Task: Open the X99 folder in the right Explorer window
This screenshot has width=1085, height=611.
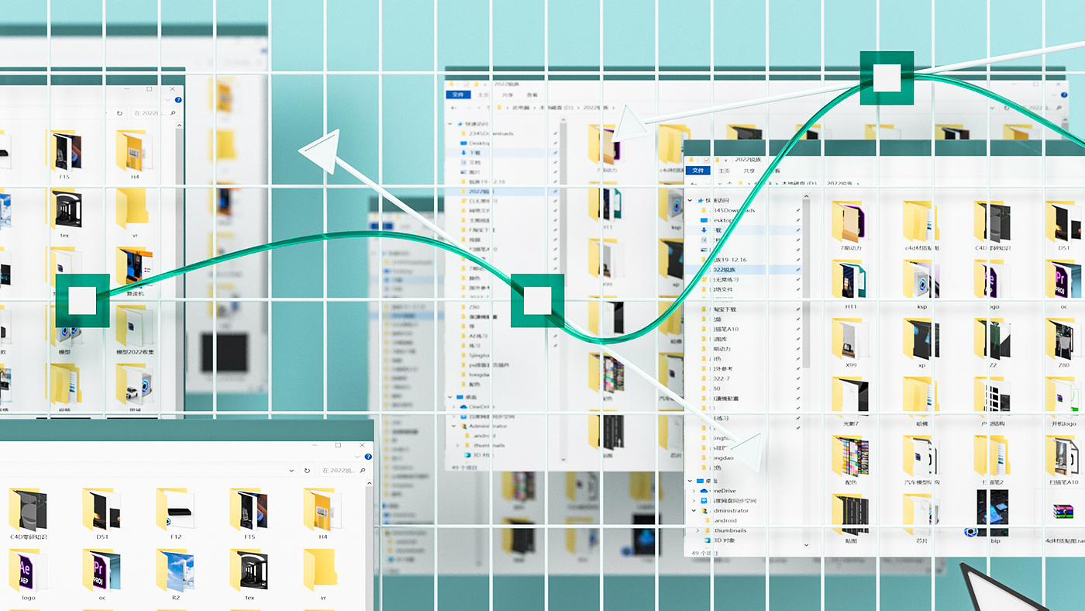Action: coord(851,343)
